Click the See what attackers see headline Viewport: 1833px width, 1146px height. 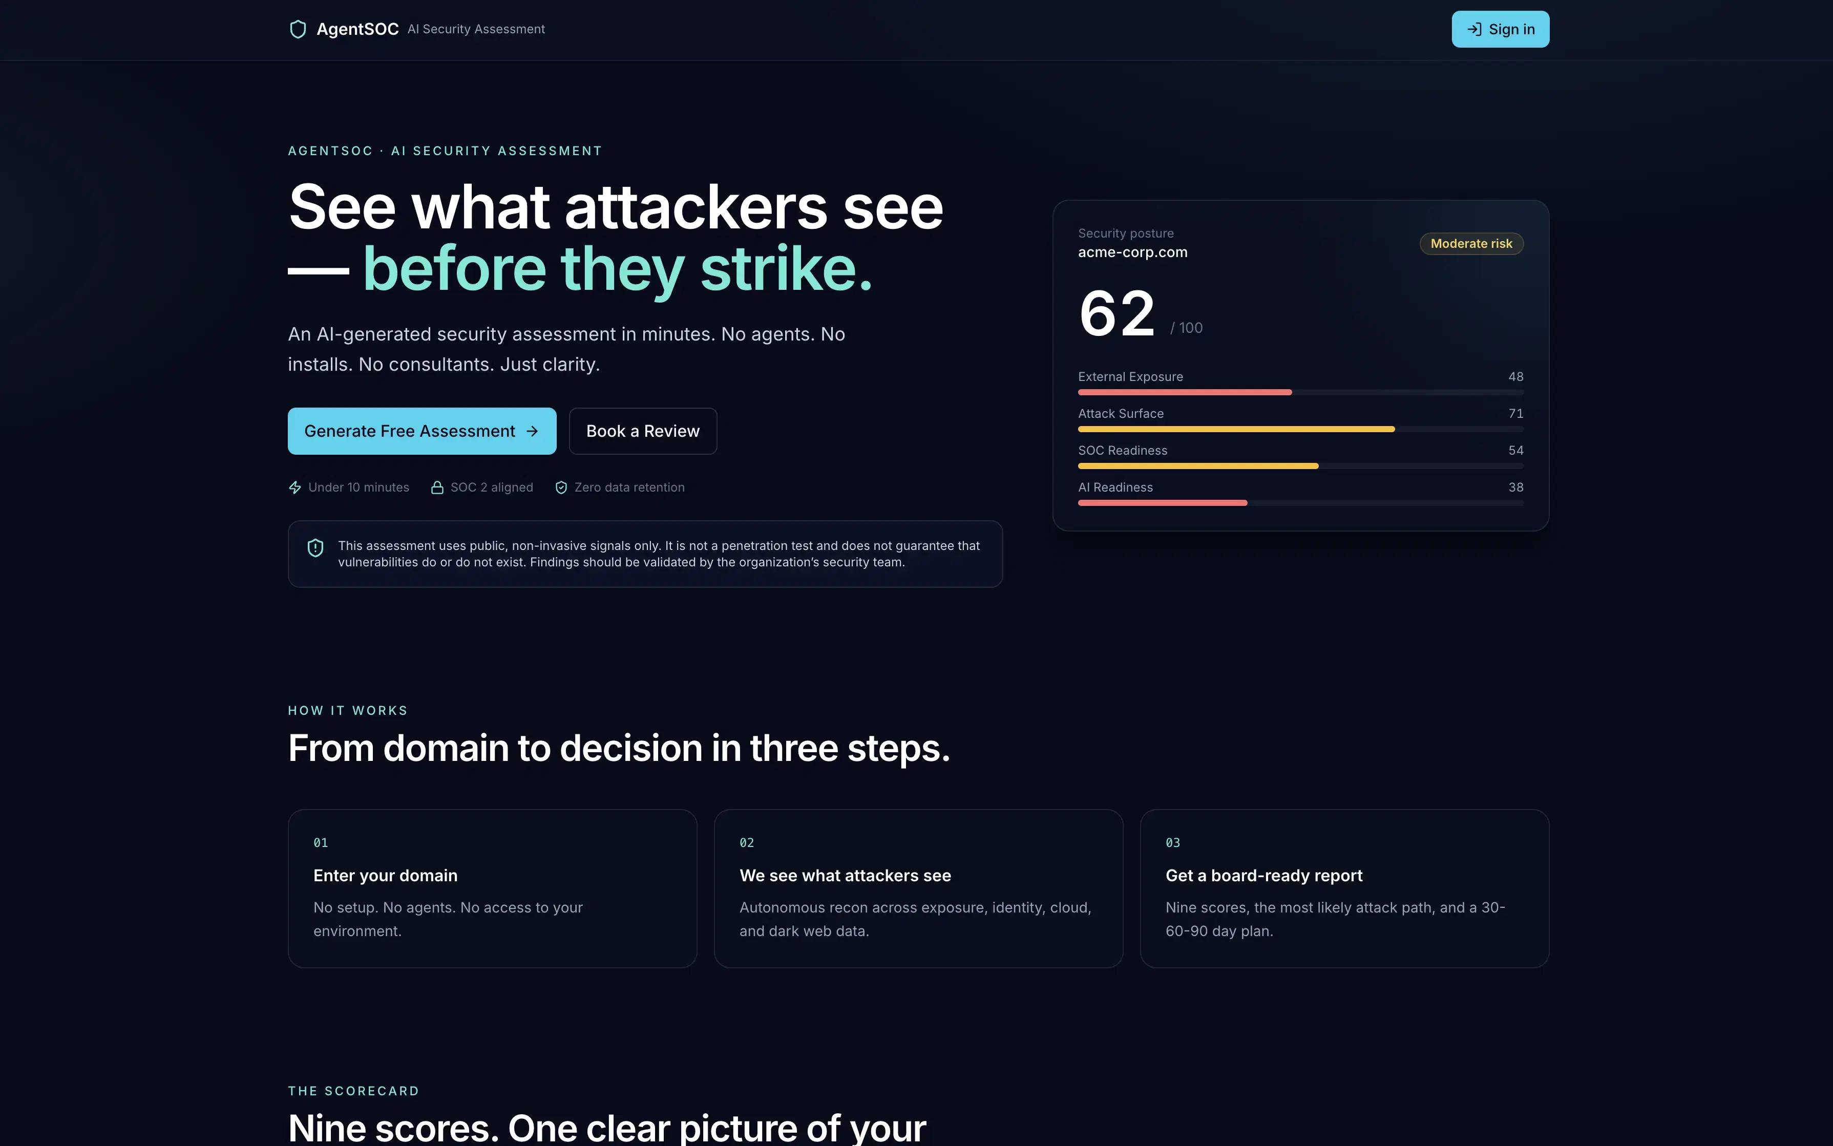click(x=616, y=207)
